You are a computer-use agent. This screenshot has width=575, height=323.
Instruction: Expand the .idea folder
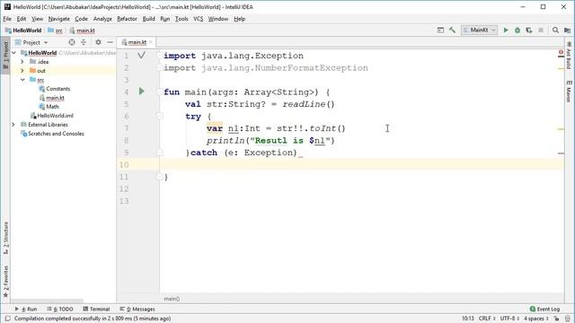coord(22,62)
